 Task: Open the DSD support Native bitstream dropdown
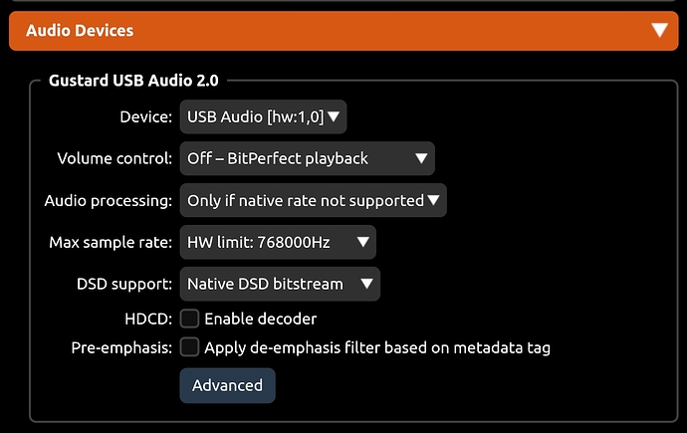click(x=279, y=284)
